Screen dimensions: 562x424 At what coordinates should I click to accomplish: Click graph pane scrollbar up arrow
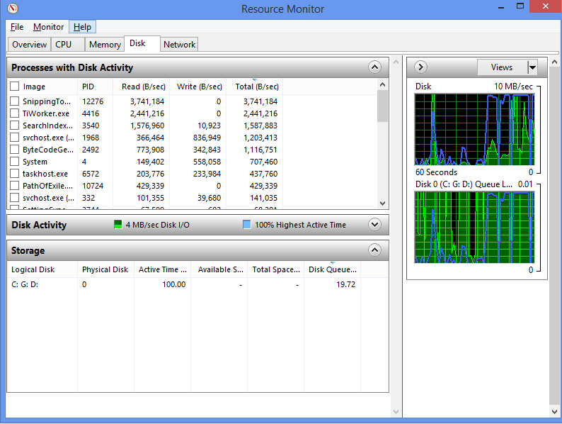tap(554, 62)
